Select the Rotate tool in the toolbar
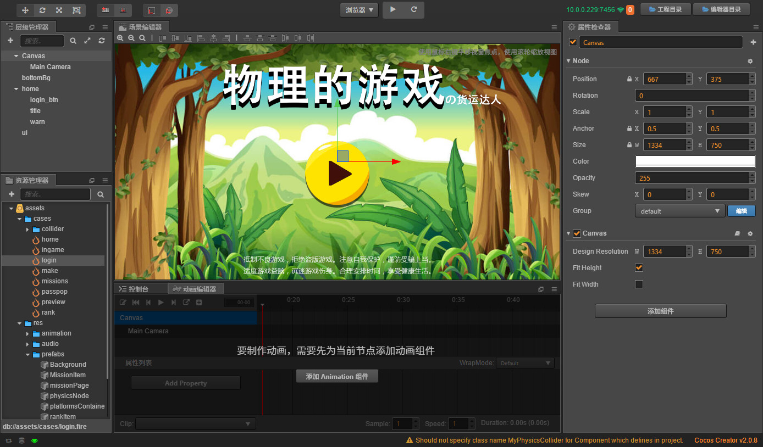This screenshot has width=763, height=447. point(42,10)
